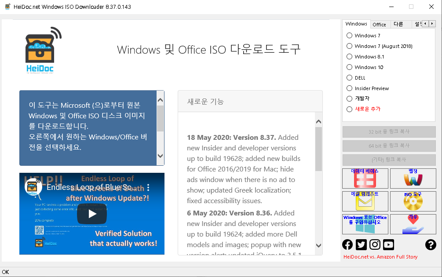Click the 32 bit 용 링크 복사 button
Viewport: 442px width, 277px height.
(x=389, y=131)
